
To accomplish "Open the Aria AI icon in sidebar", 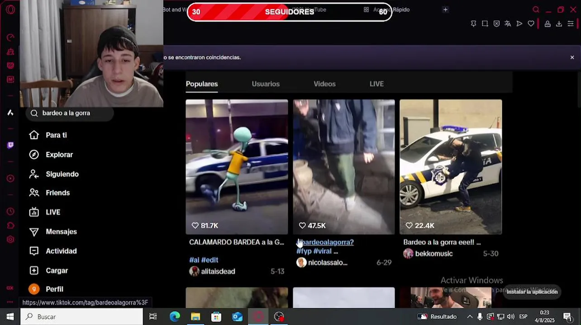I will (x=10, y=113).
